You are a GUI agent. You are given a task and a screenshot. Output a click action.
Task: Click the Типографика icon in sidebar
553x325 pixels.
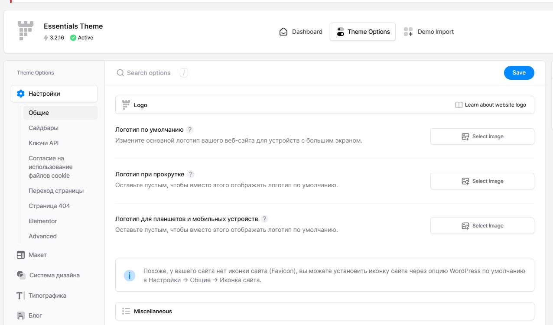pyautogui.click(x=20, y=296)
